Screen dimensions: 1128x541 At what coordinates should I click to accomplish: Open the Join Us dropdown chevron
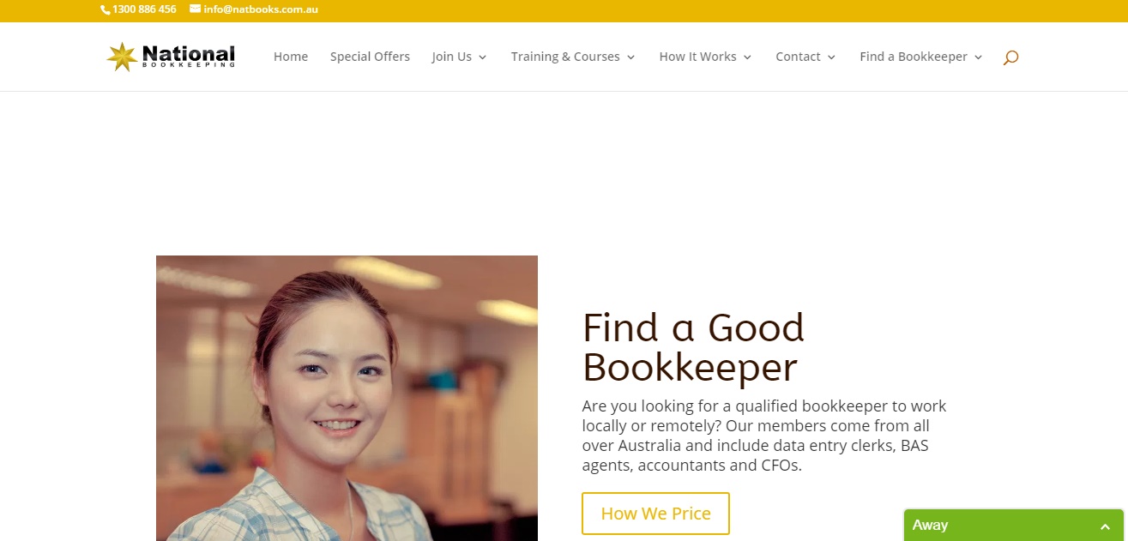pos(482,57)
